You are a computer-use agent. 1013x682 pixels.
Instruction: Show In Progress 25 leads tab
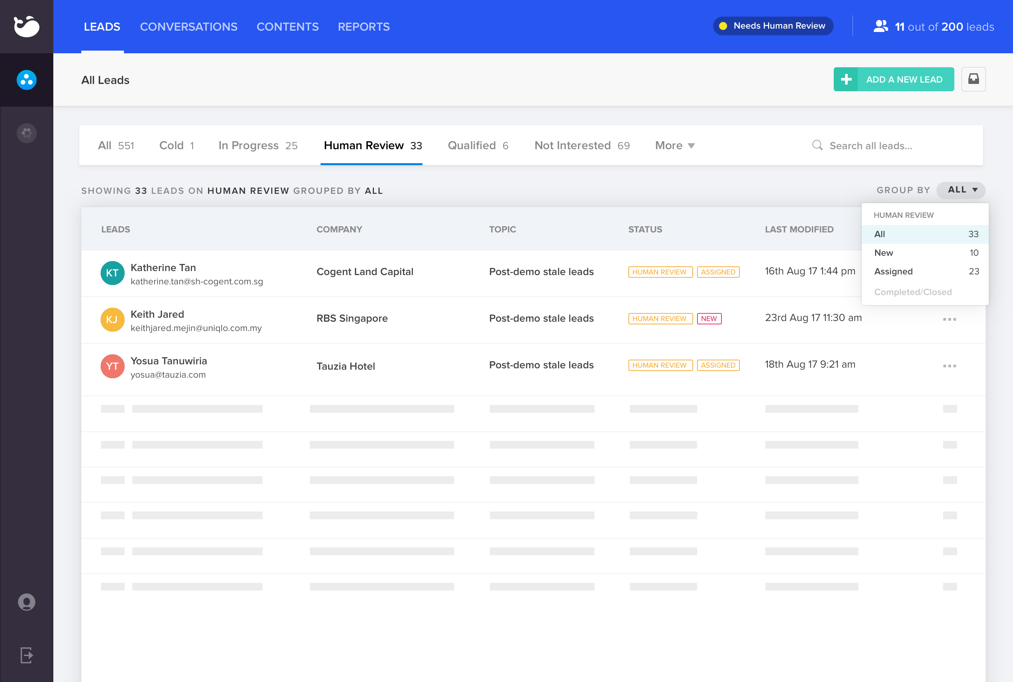click(258, 145)
